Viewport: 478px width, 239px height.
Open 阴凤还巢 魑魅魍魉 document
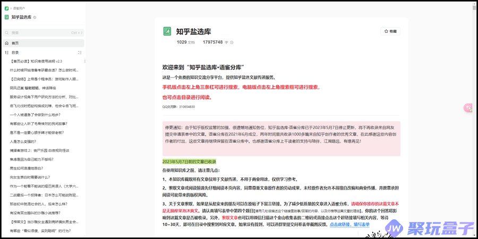33,88
